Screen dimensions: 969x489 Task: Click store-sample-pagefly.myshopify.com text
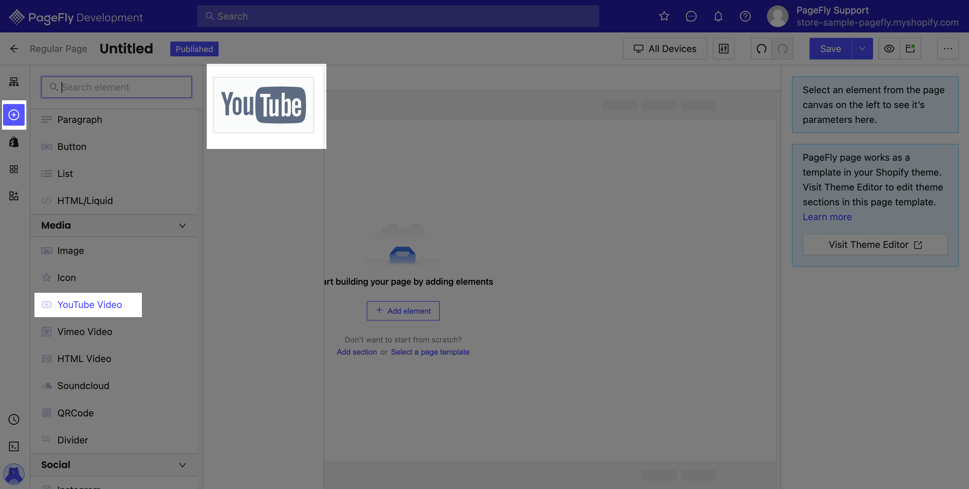click(x=877, y=23)
